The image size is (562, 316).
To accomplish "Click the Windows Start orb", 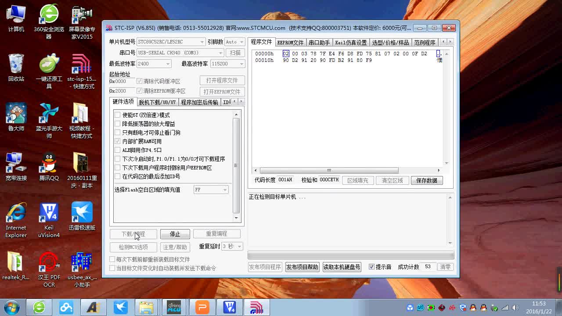I will (x=12, y=307).
